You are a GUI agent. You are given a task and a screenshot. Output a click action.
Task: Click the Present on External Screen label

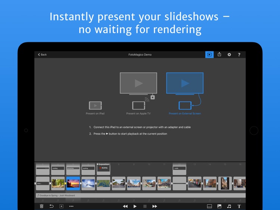coord(185,114)
